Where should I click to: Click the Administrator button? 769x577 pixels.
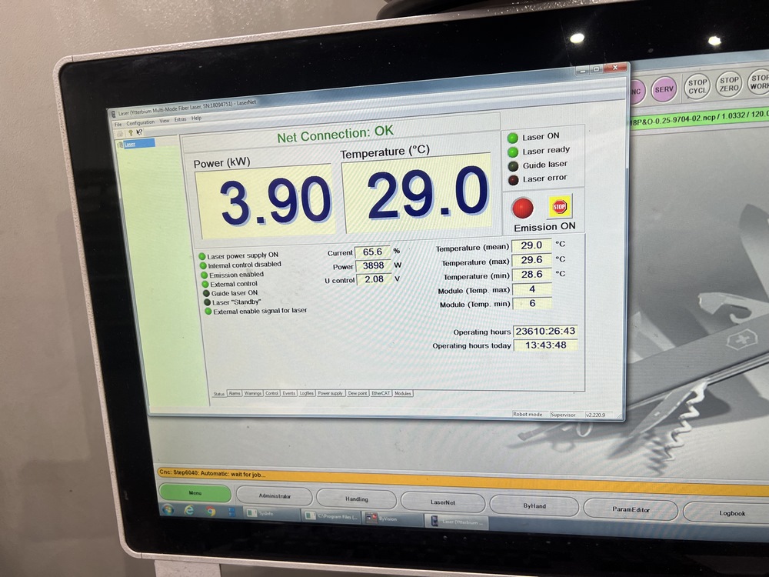tap(275, 496)
